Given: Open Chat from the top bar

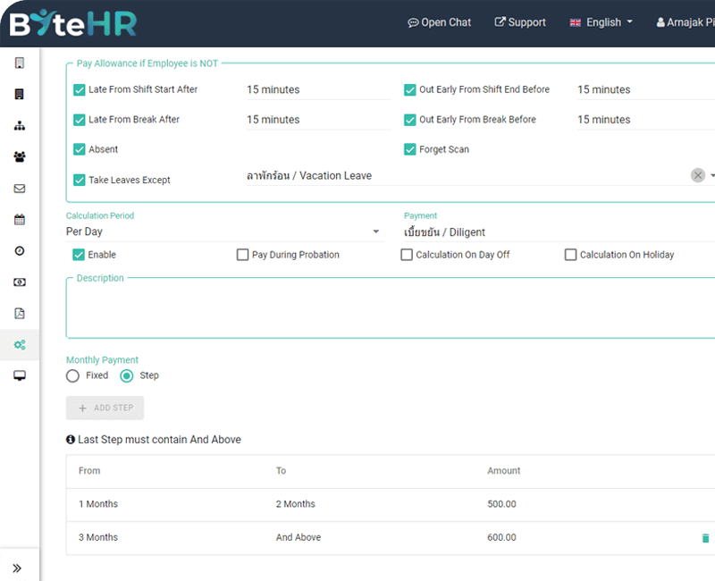Looking at the screenshot, I should pos(439,22).
